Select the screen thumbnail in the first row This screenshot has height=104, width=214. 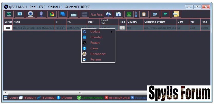pos(8,28)
